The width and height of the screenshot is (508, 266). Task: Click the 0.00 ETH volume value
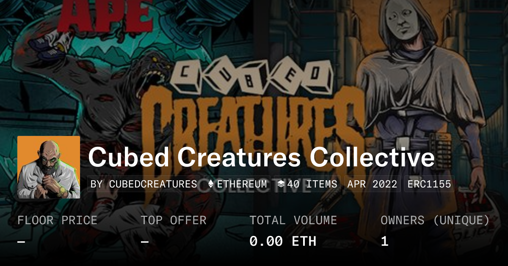(283, 241)
